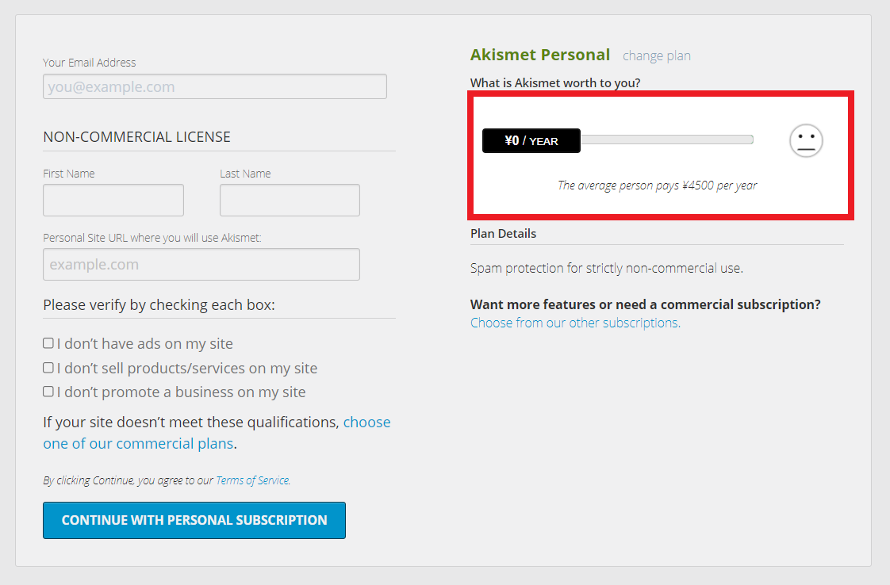Viewport: 890px width, 585px height.
Task: Focus the Your Email Address field
Action: pos(215,86)
